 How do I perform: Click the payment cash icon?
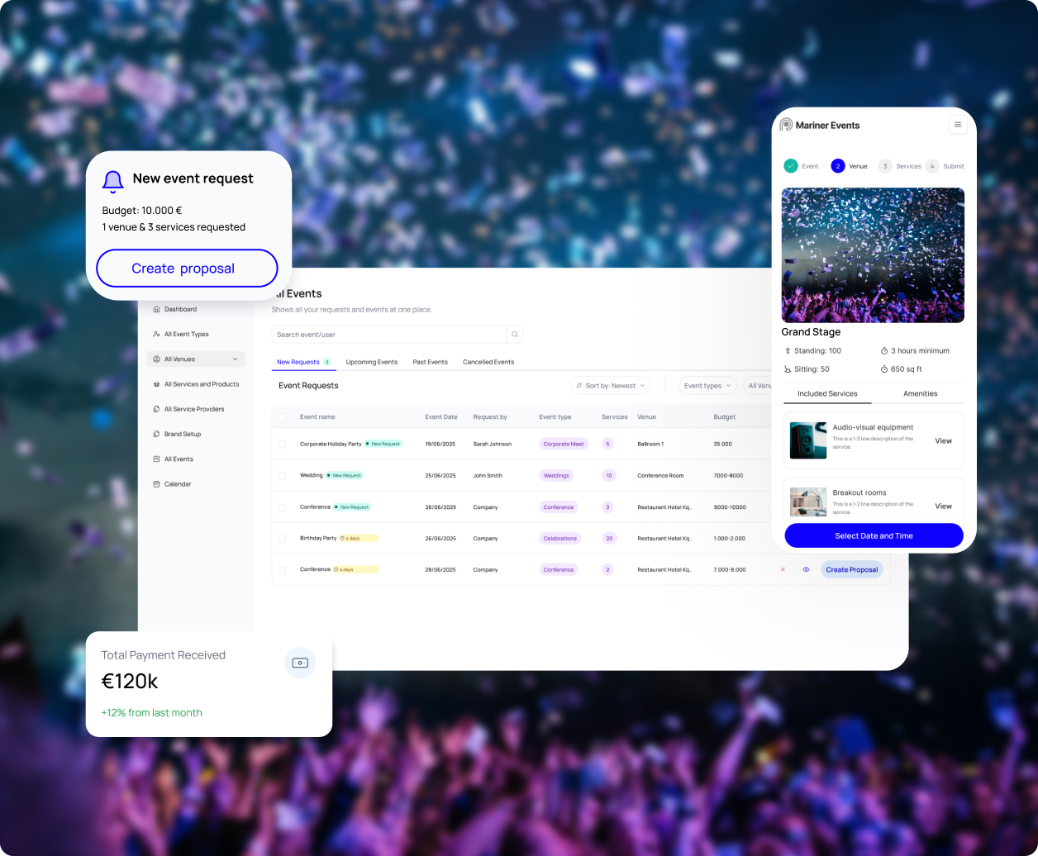click(300, 663)
